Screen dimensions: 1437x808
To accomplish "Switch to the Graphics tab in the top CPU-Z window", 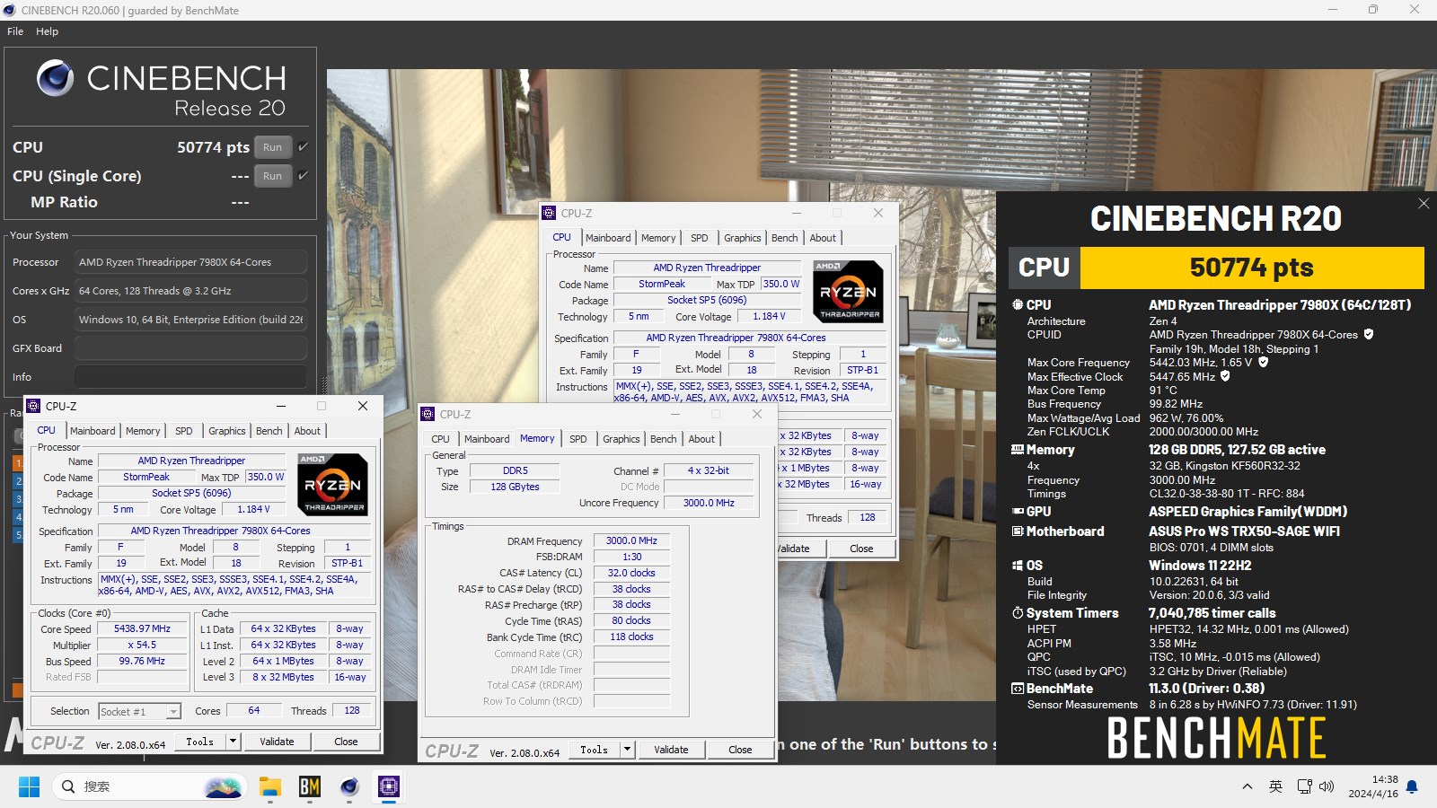I will (x=743, y=238).
